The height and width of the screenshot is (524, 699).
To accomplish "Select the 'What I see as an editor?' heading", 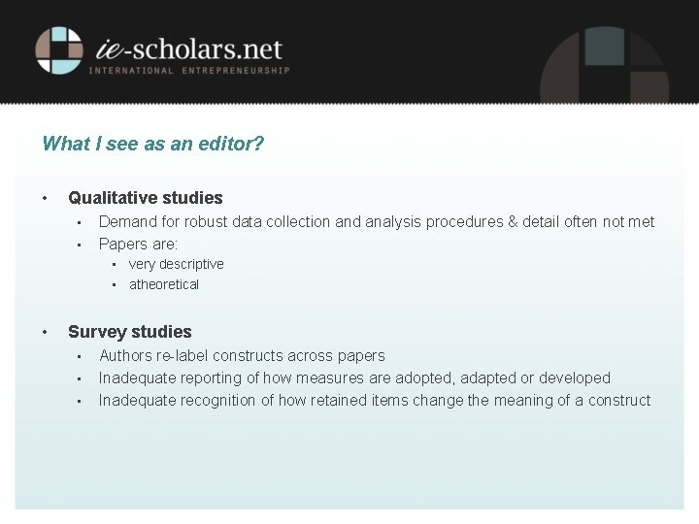I will [x=153, y=144].
